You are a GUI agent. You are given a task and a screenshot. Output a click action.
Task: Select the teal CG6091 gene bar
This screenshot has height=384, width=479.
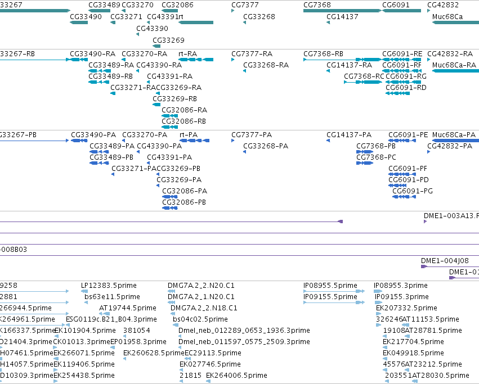(x=402, y=11)
